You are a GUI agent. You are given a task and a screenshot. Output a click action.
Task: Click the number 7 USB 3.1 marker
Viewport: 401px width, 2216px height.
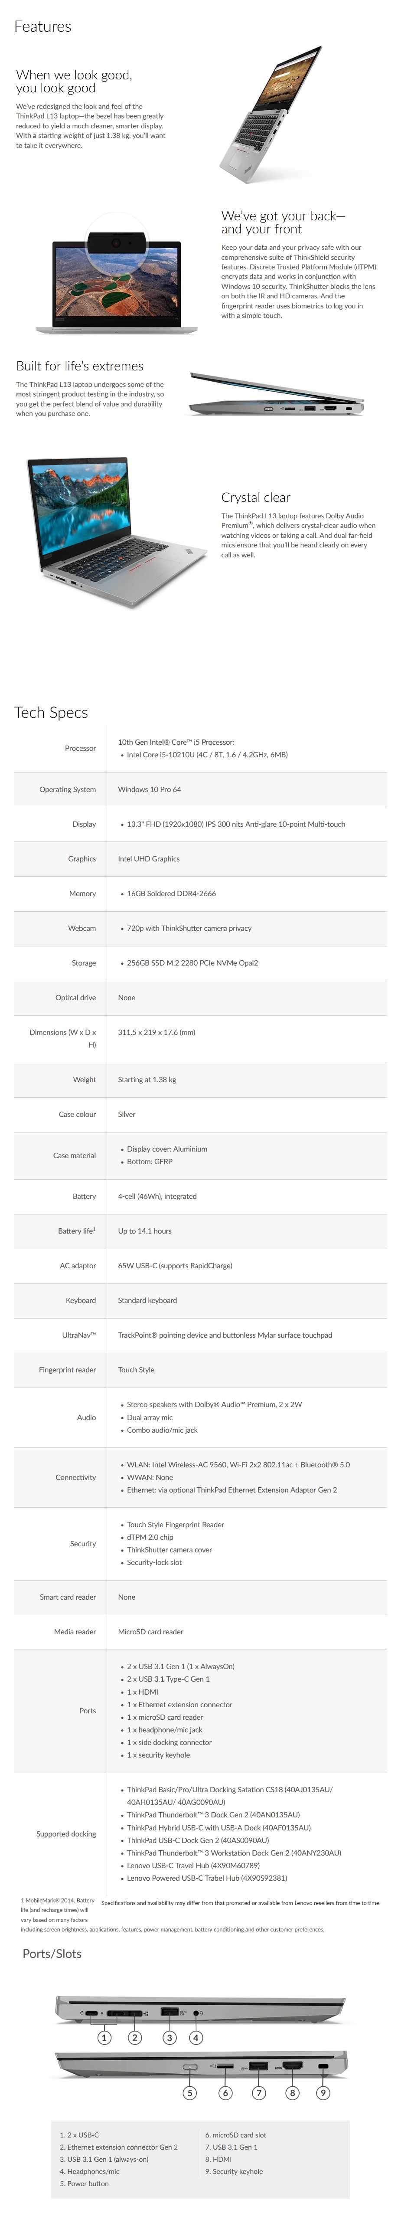tap(258, 2093)
